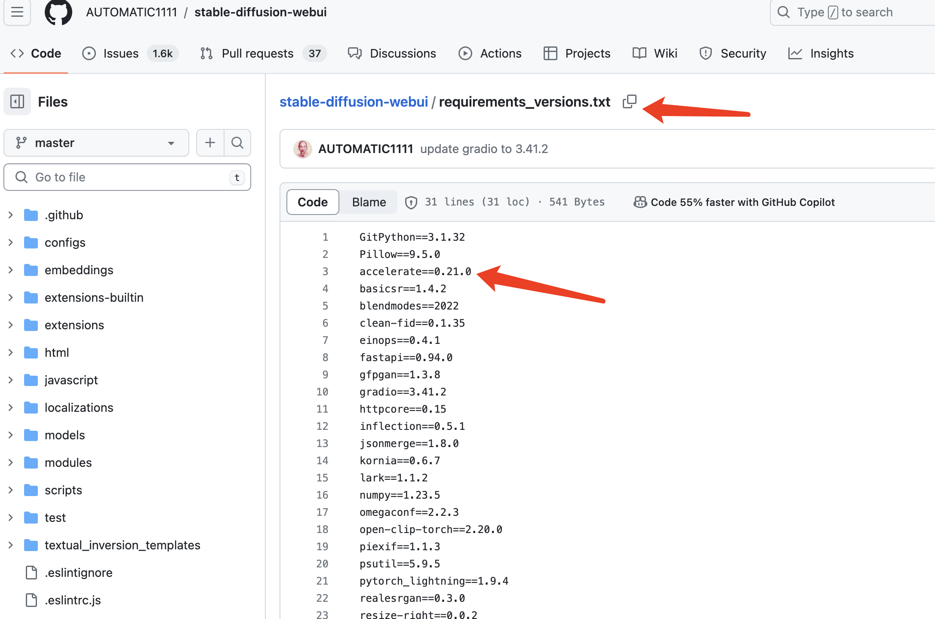935x619 pixels.
Task: Click the shield icon beside line count
Action: click(x=411, y=202)
